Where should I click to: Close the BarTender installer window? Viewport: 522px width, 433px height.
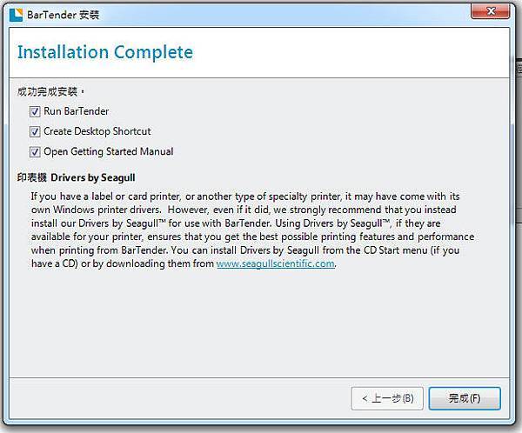pyautogui.click(x=491, y=11)
